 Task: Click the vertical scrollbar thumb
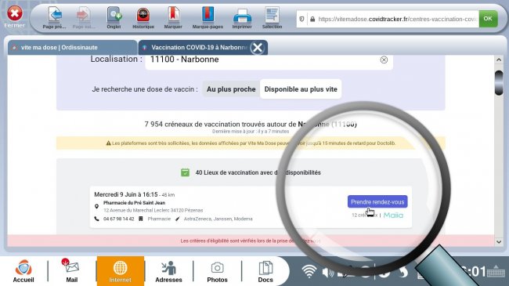click(499, 83)
